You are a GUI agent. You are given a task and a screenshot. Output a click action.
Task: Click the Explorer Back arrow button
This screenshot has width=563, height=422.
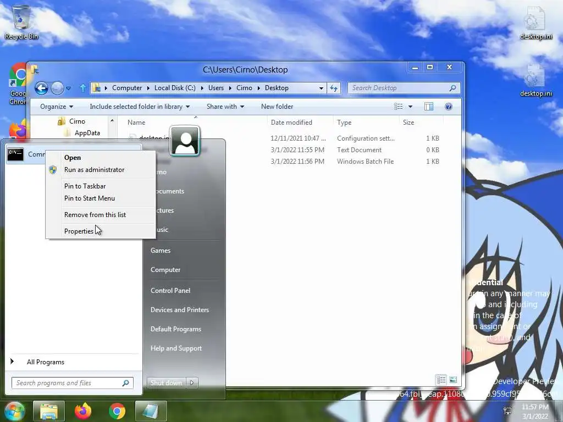41,88
